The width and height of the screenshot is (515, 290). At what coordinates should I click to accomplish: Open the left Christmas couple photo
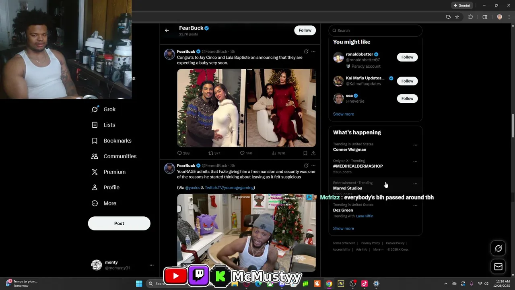pyautogui.click(x=211, y=108)
